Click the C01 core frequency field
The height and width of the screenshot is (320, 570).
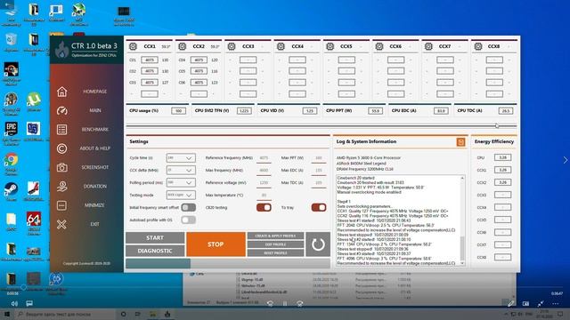pos(150,60)
